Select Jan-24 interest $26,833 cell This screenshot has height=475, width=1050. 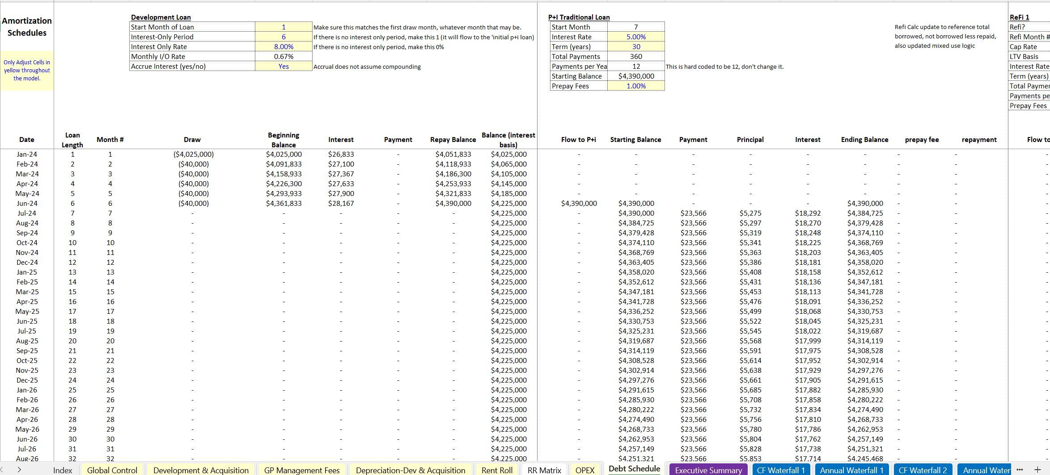[x=341, y=154]
